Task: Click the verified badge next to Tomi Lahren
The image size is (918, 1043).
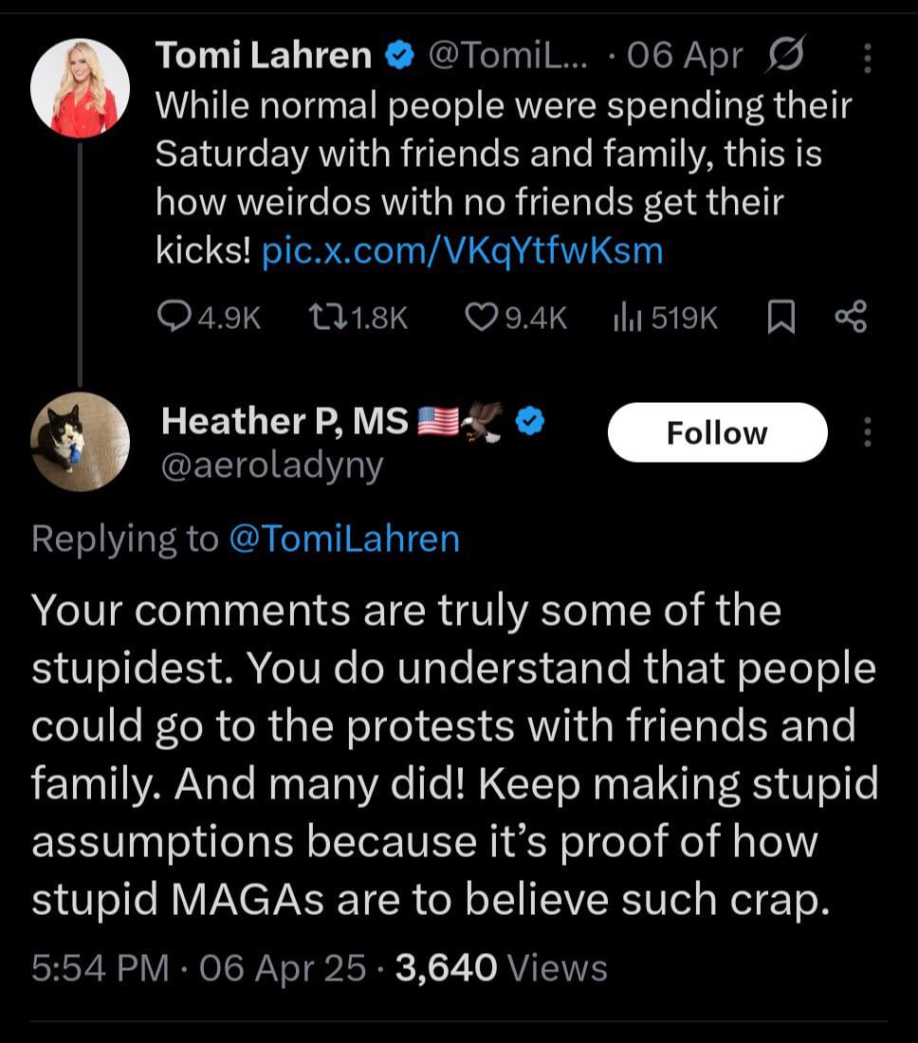Action: pos(399,58)
